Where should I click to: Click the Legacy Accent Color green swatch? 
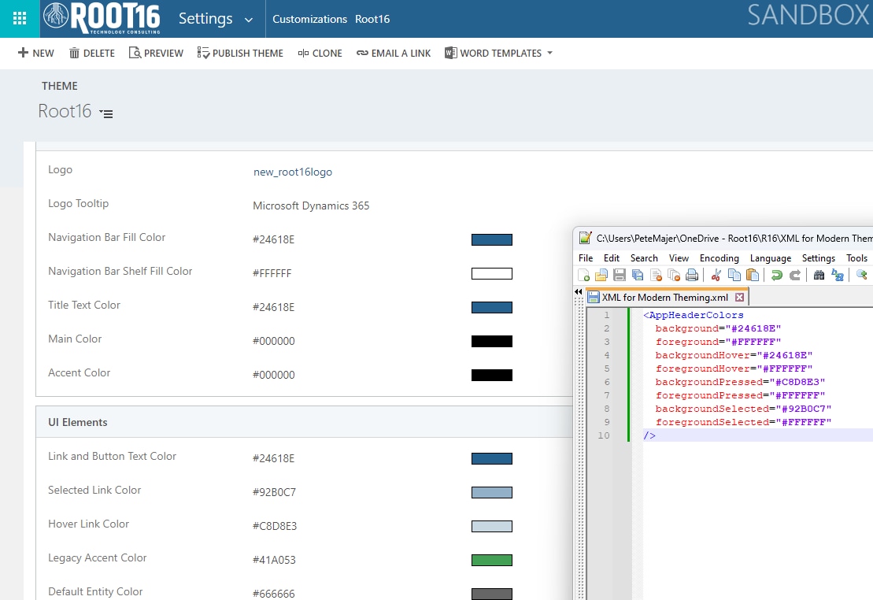point(491,560)
